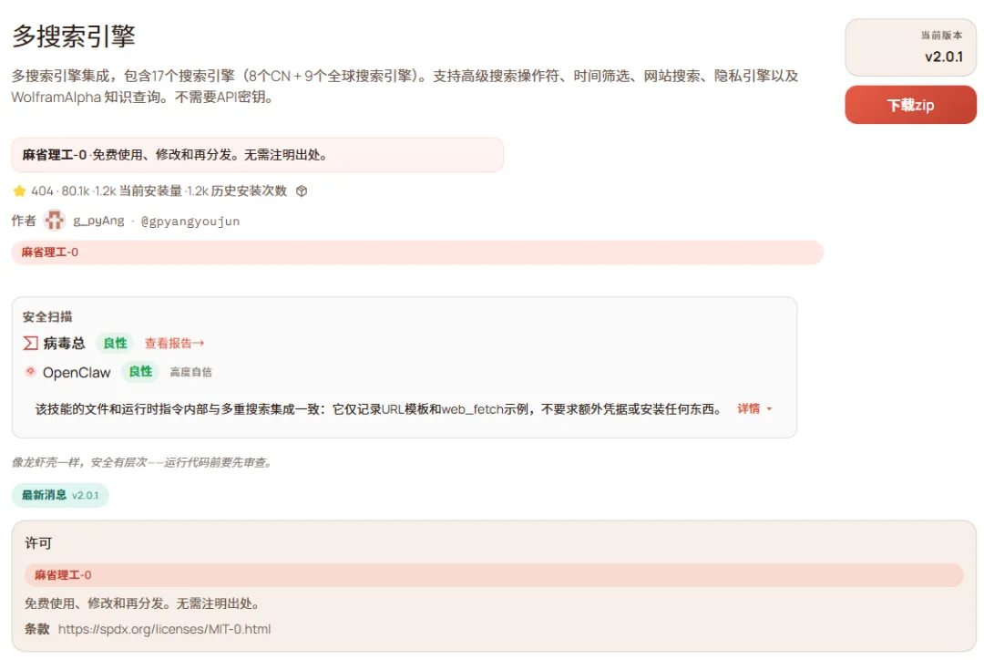Click the 麻省理工-0 license tag under author
This screenshot has height=660, width=984.
tap(417, 253)
